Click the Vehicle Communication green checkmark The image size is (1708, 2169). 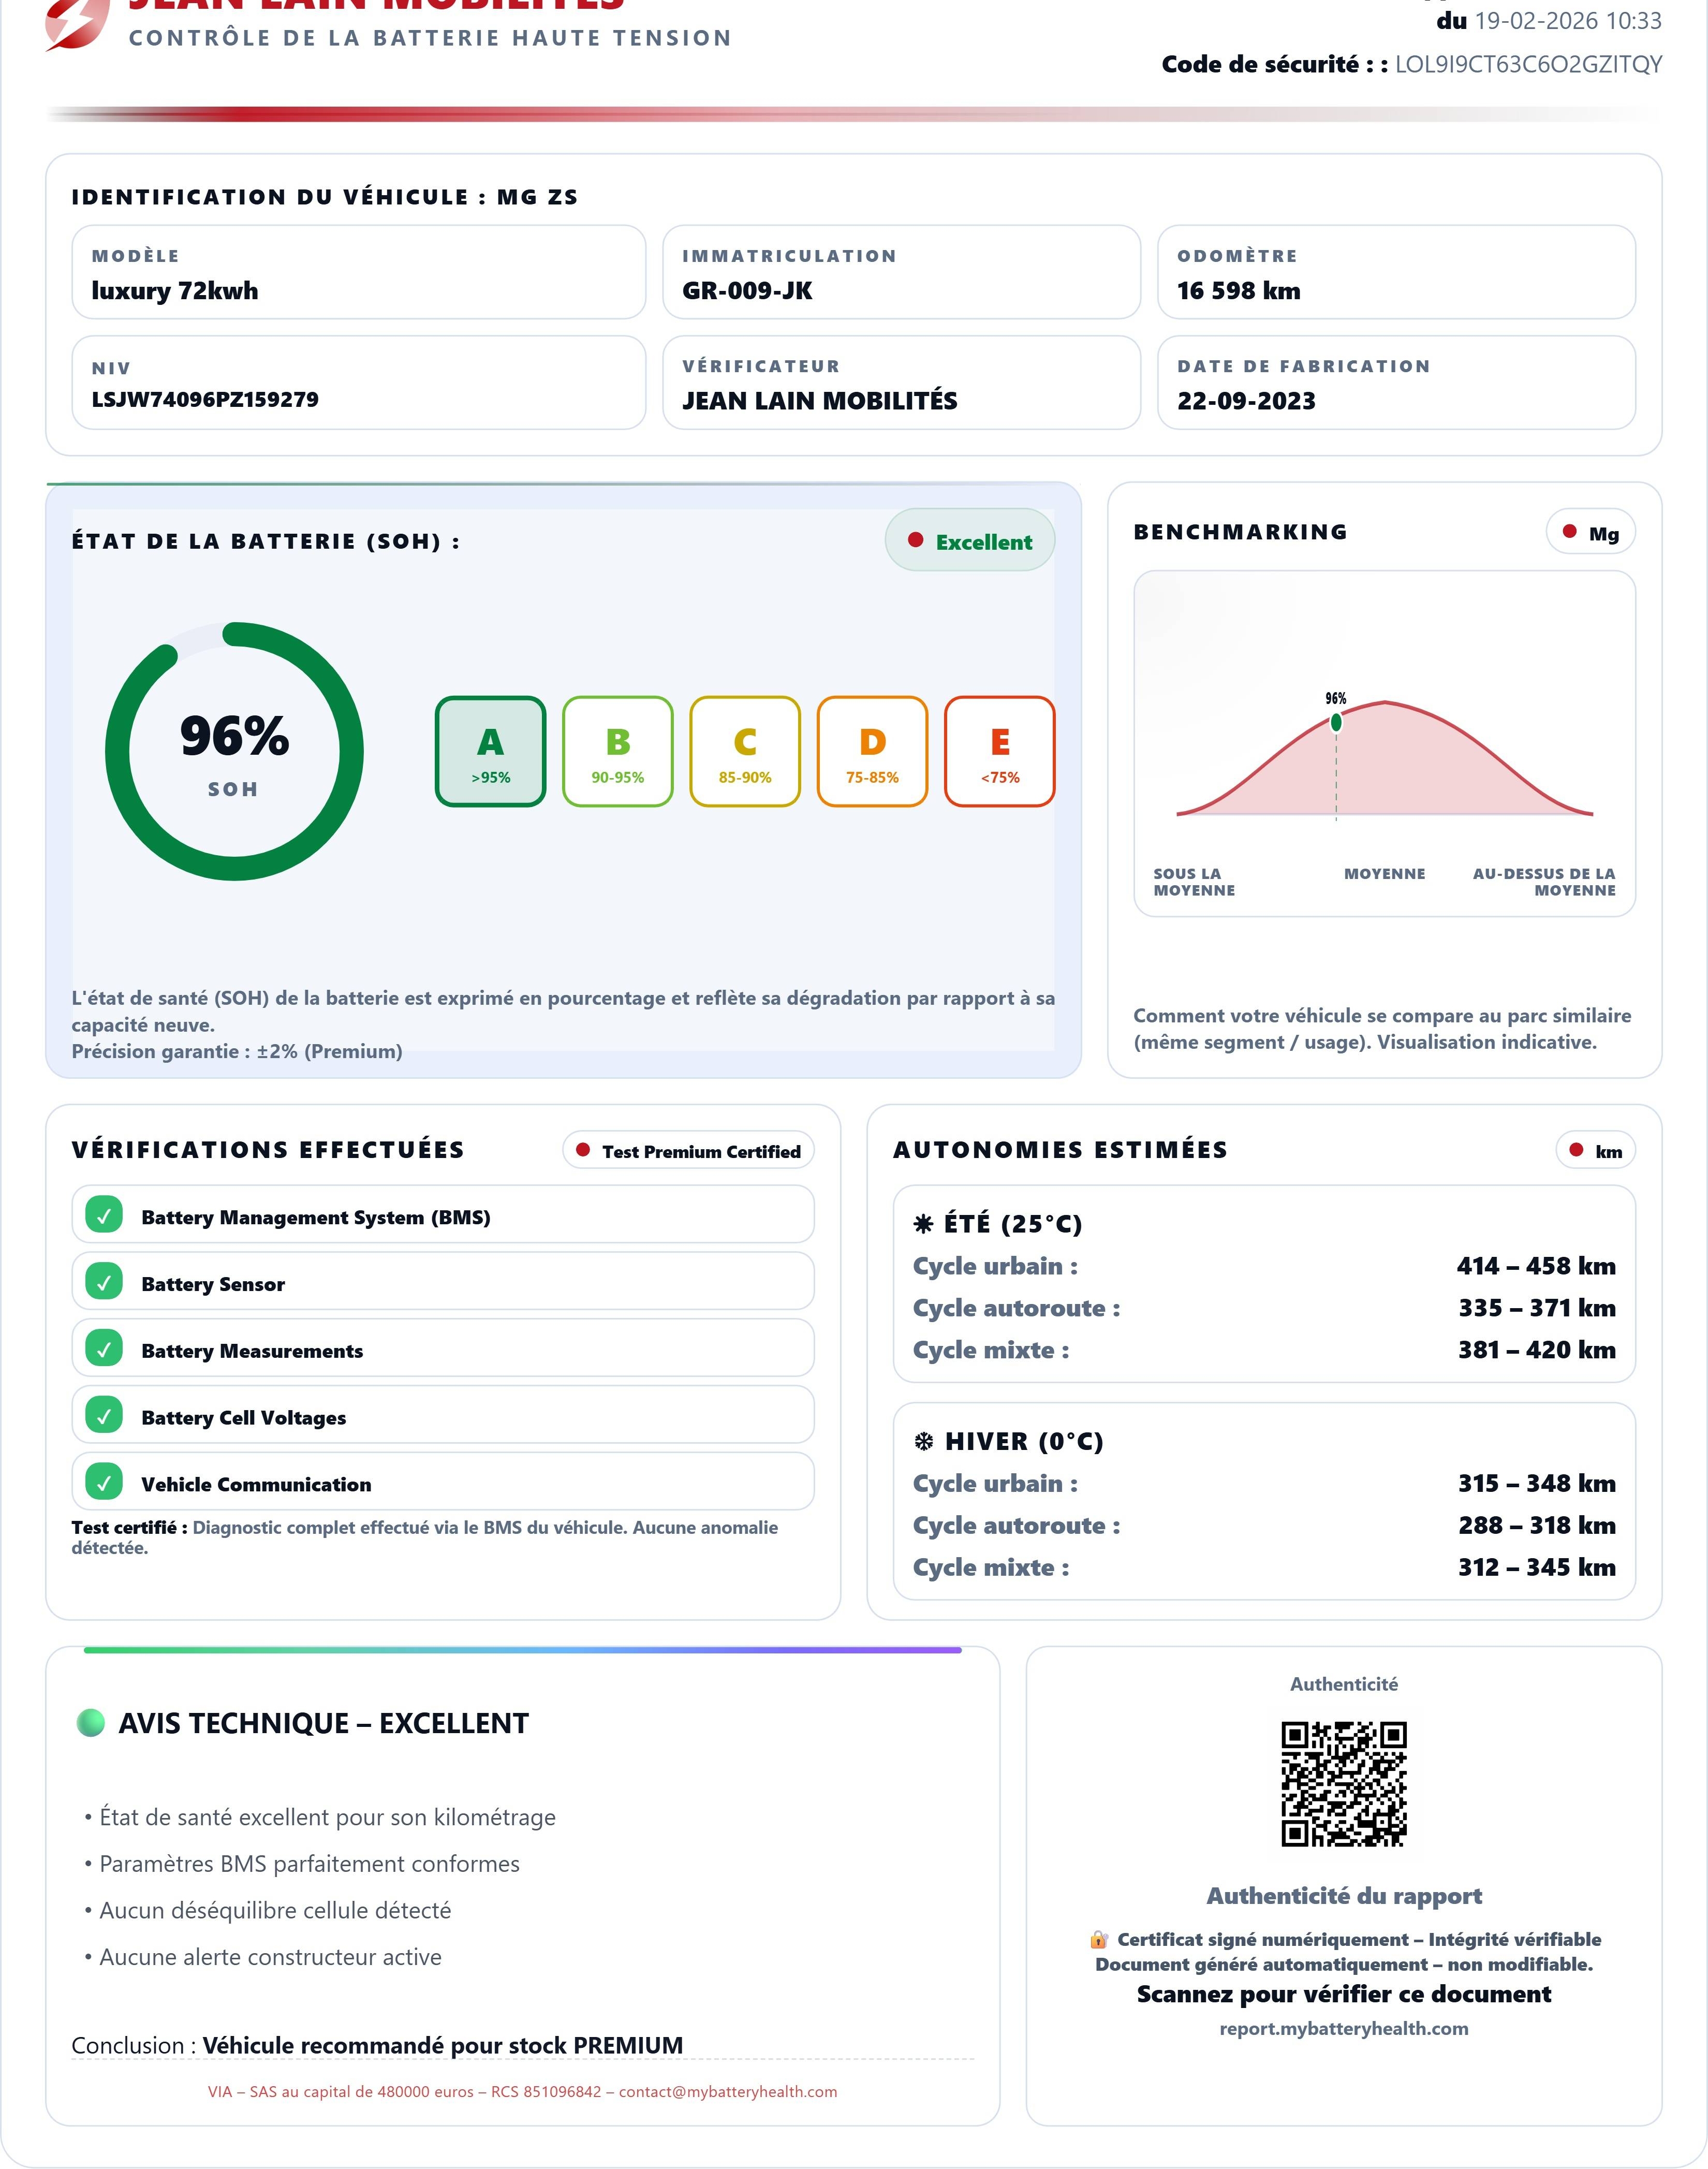pos(104,1482)
